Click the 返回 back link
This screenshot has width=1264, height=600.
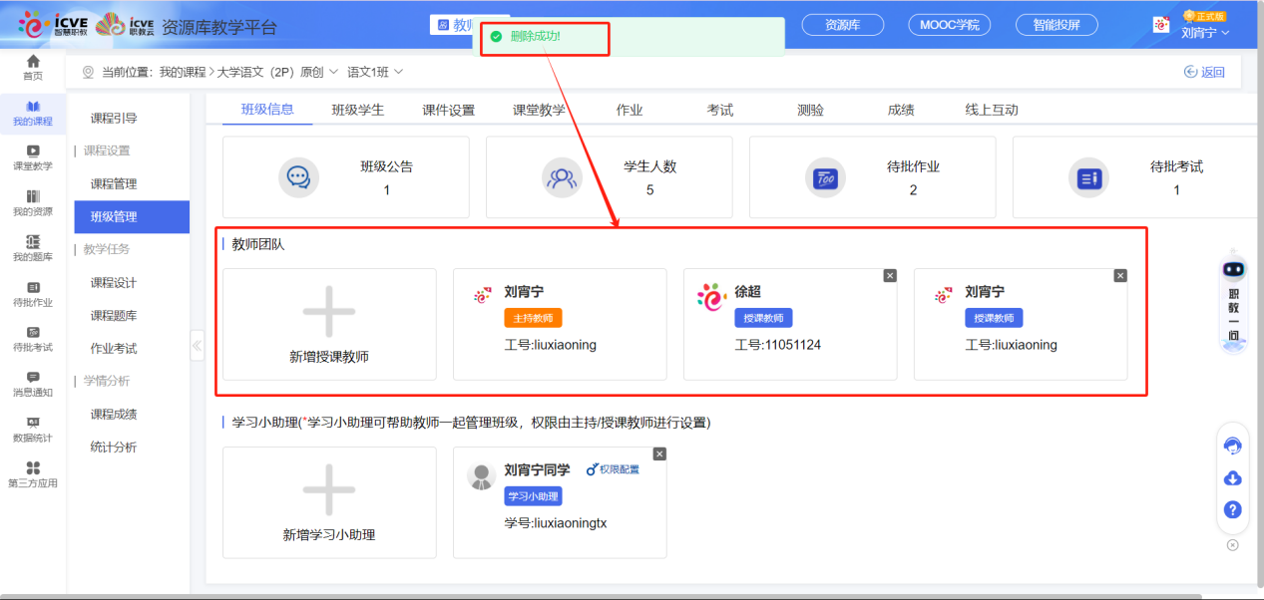pos(1204,72)
